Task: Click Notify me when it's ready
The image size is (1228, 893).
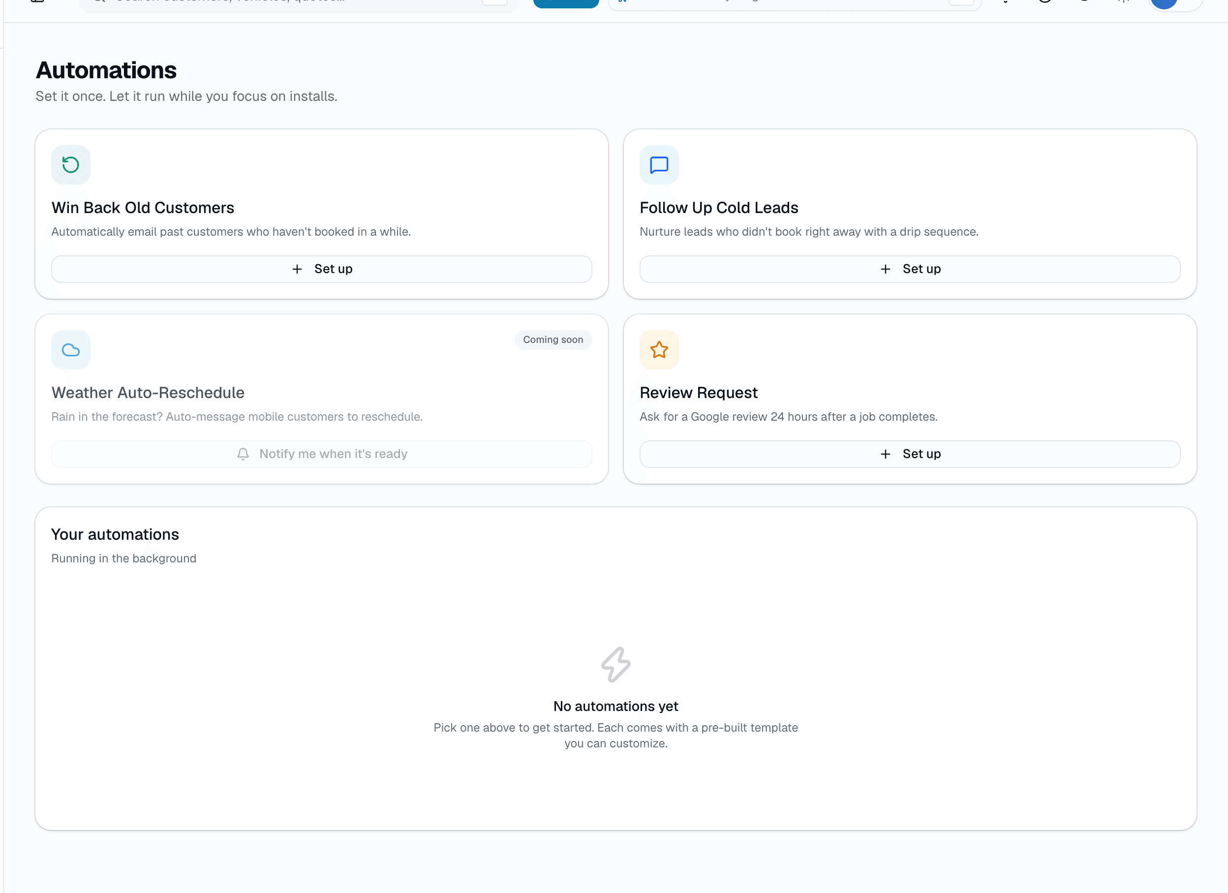Action: pos(322,454)
